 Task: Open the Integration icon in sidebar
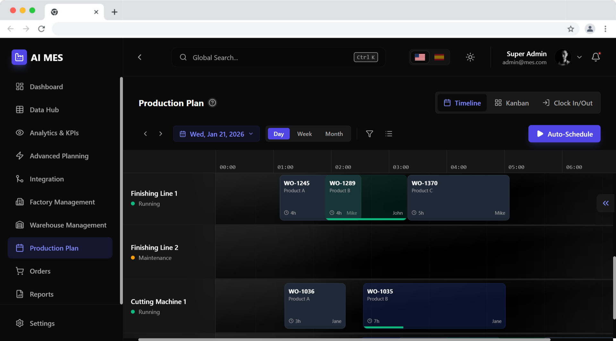point(20,179)
